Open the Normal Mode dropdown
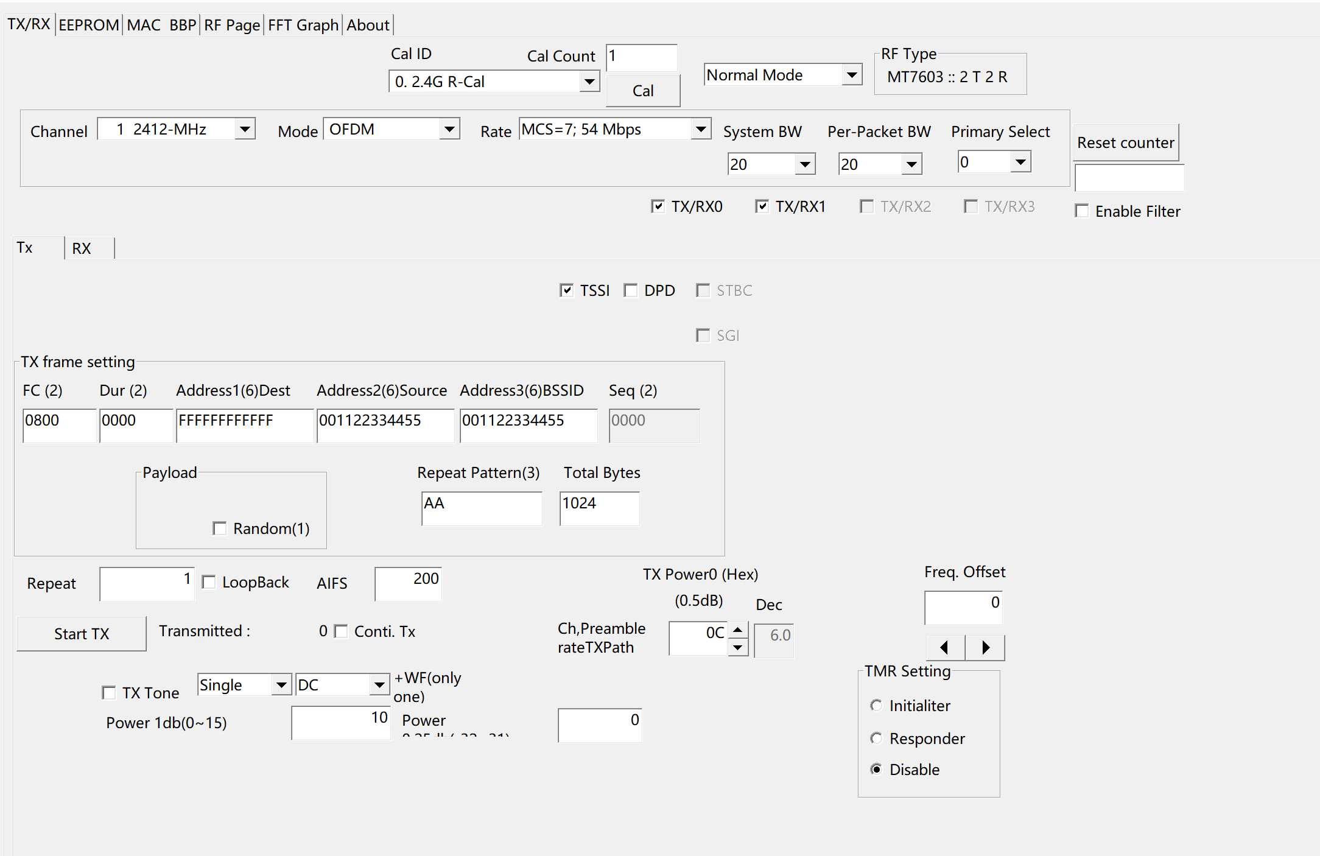Image resolution: width=1320 pixels, height=856 pixels. (852, 75)
